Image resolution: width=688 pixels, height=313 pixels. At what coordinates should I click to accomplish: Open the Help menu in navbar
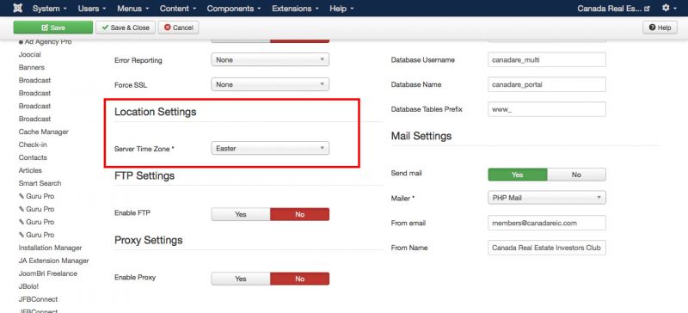point(341,9)
